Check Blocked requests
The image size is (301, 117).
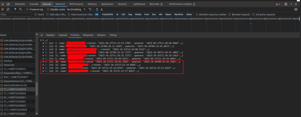tap(229, 15)
